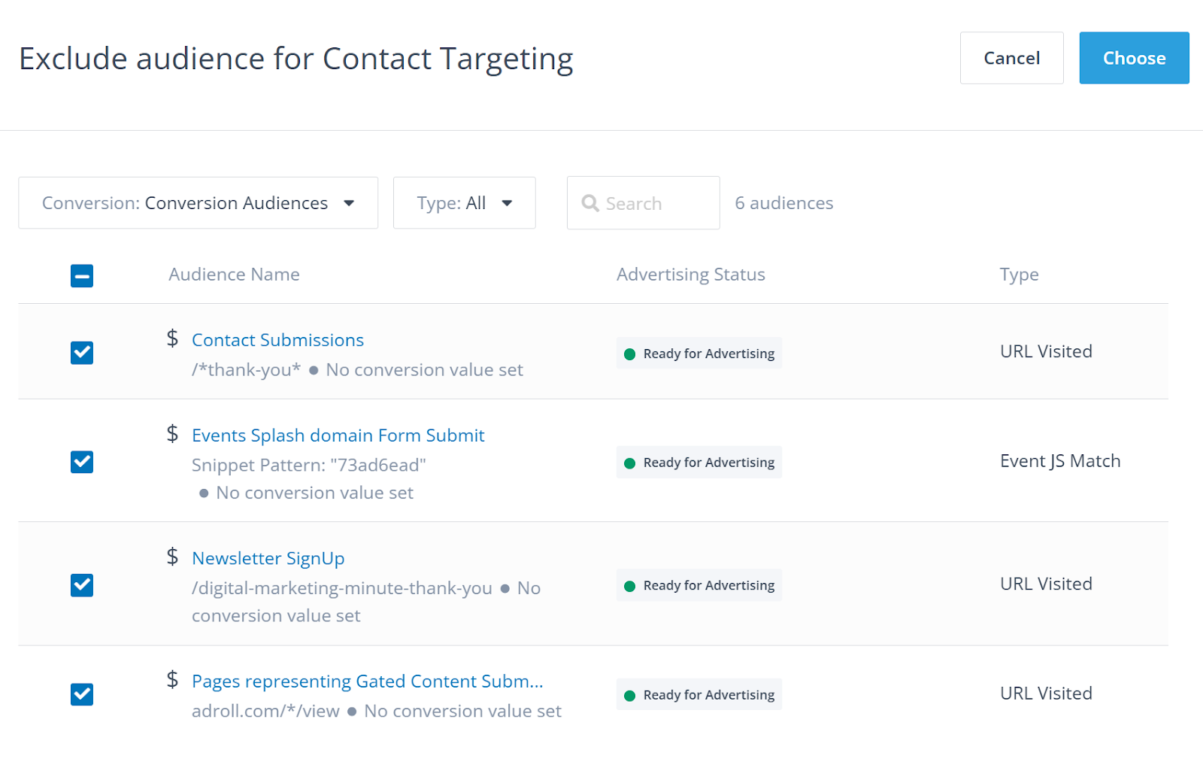This screenshot has width=1203, height=780.
Task: Click the dollar icon beside Pages representing Gated Content
Action: tap(172, 680)
